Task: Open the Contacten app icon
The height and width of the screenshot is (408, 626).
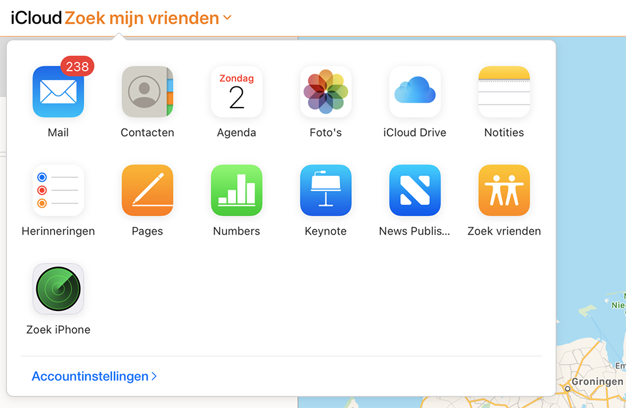Action: [147, 92]
